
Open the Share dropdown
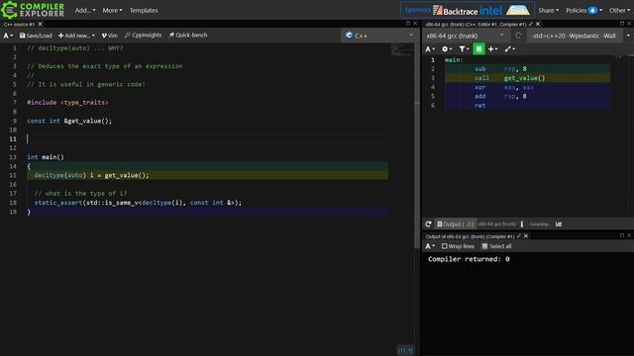point(548,11)
